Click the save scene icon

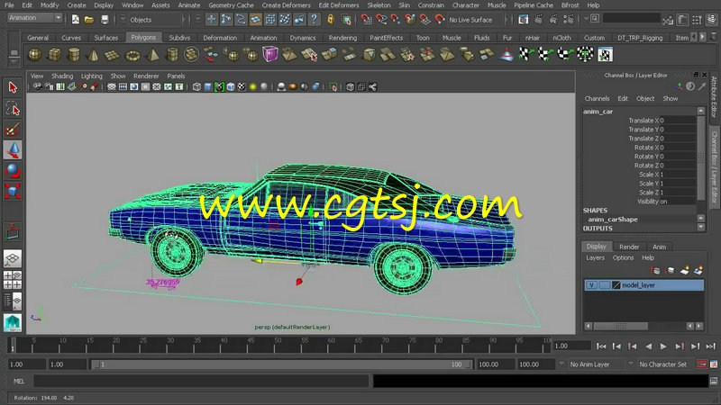click(105, 19)
